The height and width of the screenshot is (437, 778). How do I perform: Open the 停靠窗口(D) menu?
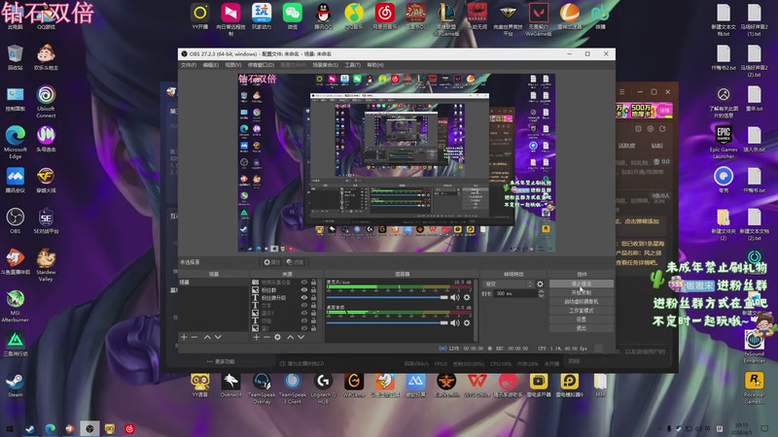(x=261, y=65)
